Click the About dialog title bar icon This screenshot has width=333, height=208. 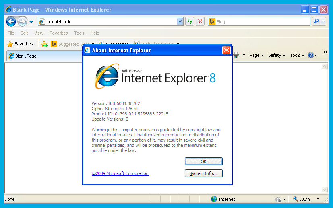(87, 50)
